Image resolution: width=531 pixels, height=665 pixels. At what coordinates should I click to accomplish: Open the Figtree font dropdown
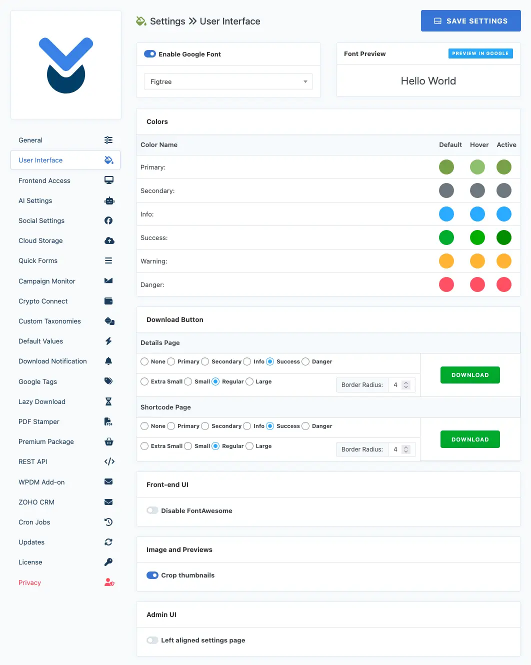pos(228,81)
